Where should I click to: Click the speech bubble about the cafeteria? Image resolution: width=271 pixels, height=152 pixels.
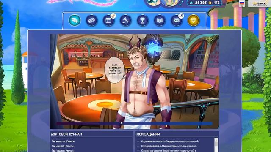coord(115,70)
